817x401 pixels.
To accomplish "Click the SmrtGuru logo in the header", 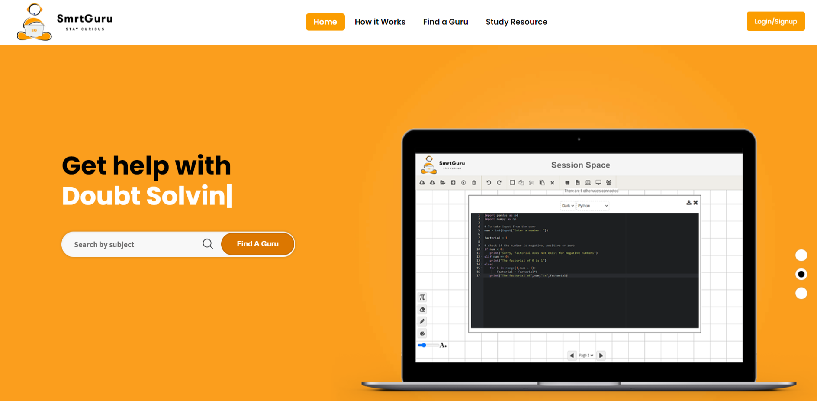I will click(64, 22).
